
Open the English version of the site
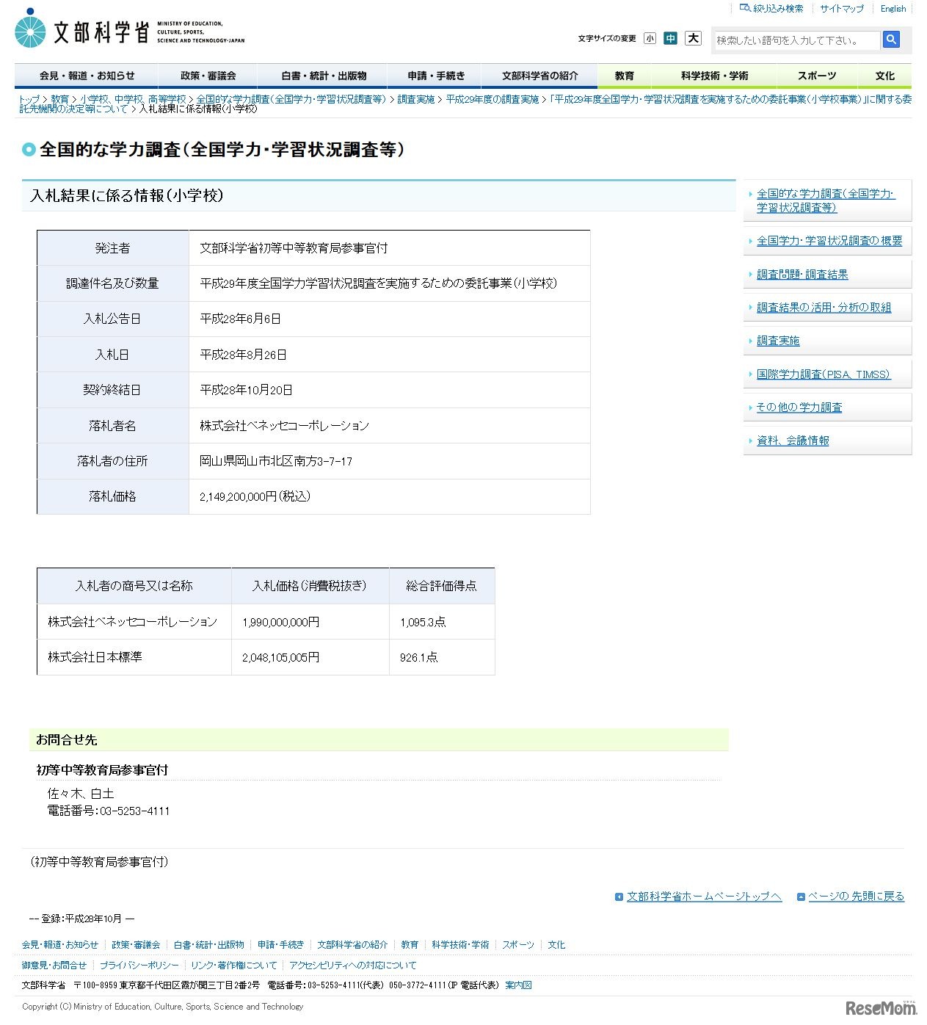click(892, 8)
